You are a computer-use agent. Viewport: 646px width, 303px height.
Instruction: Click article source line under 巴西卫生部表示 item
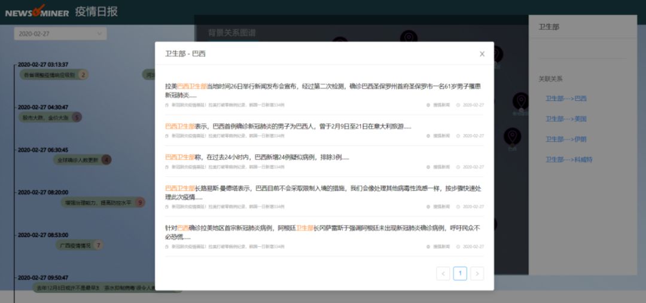(225, 136)
